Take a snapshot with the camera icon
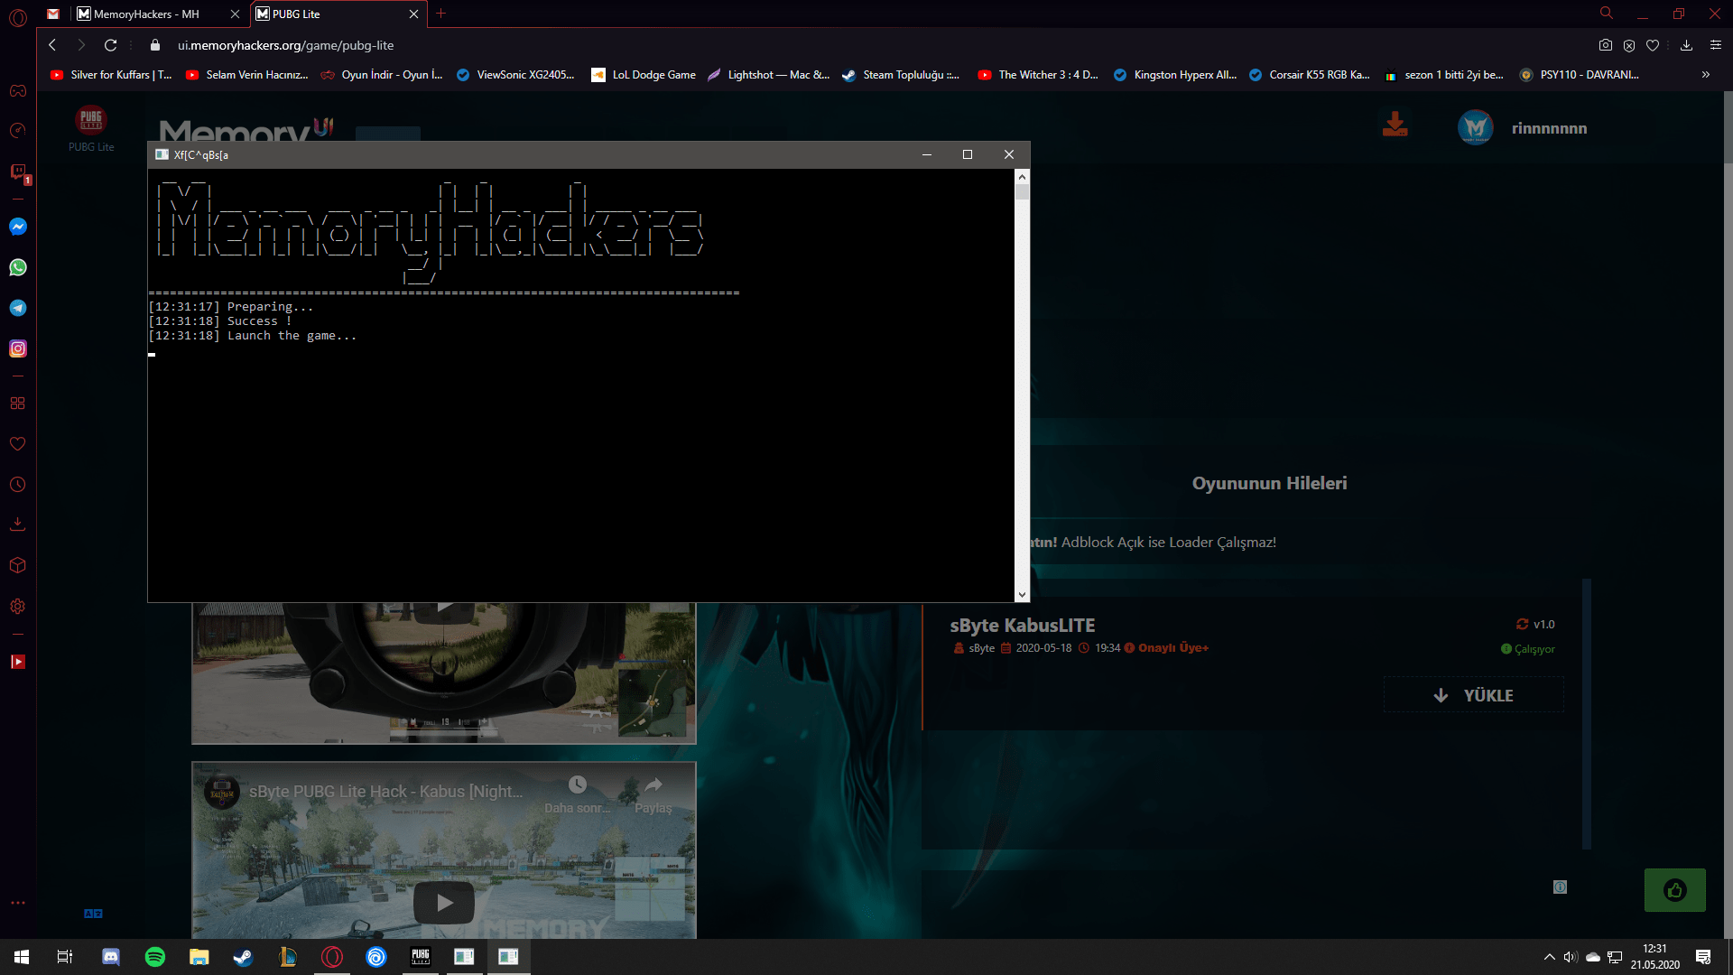Screen dimensions: 1733x975 pyautogui.click(x=1606, y=45)
